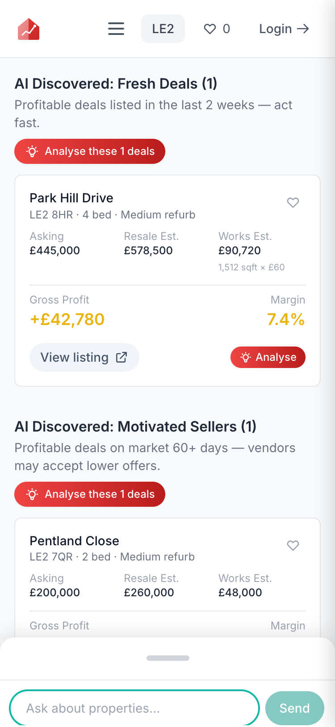The width and height of the screenshot is (335, 727).
Task: Open the LE2 location selector
Action: (x=163, y=28)
